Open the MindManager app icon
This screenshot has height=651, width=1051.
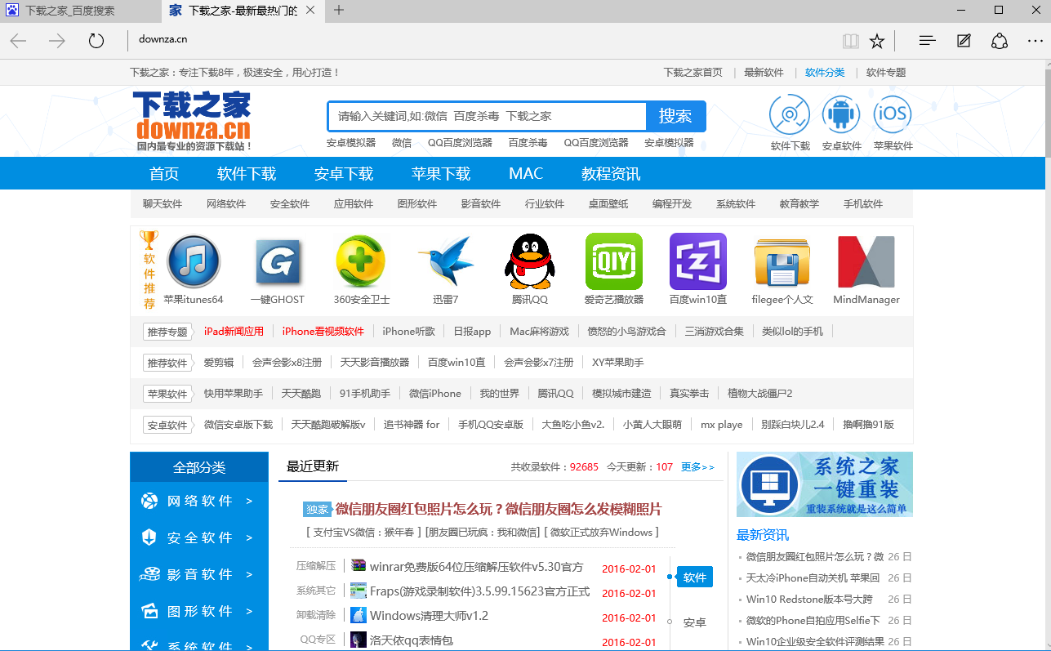click(x=866, y=261)
